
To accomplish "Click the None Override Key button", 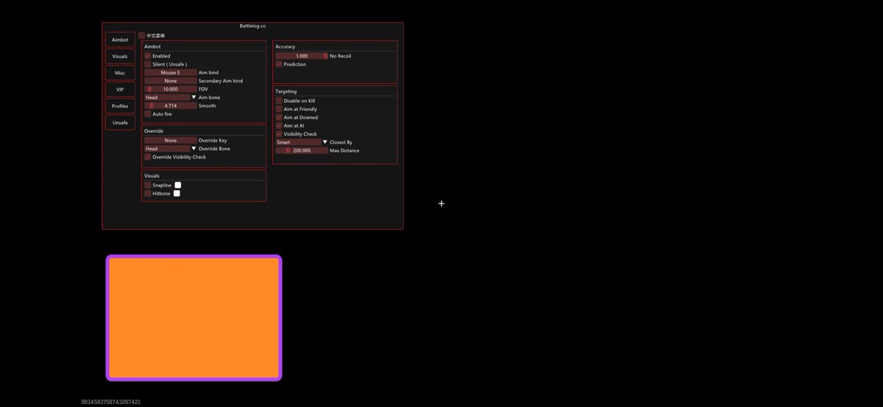I will 171,140.
